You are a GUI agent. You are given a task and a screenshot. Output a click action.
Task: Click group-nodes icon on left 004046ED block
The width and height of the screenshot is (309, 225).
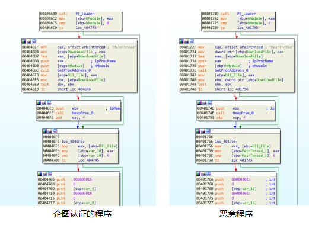(49, 103)
